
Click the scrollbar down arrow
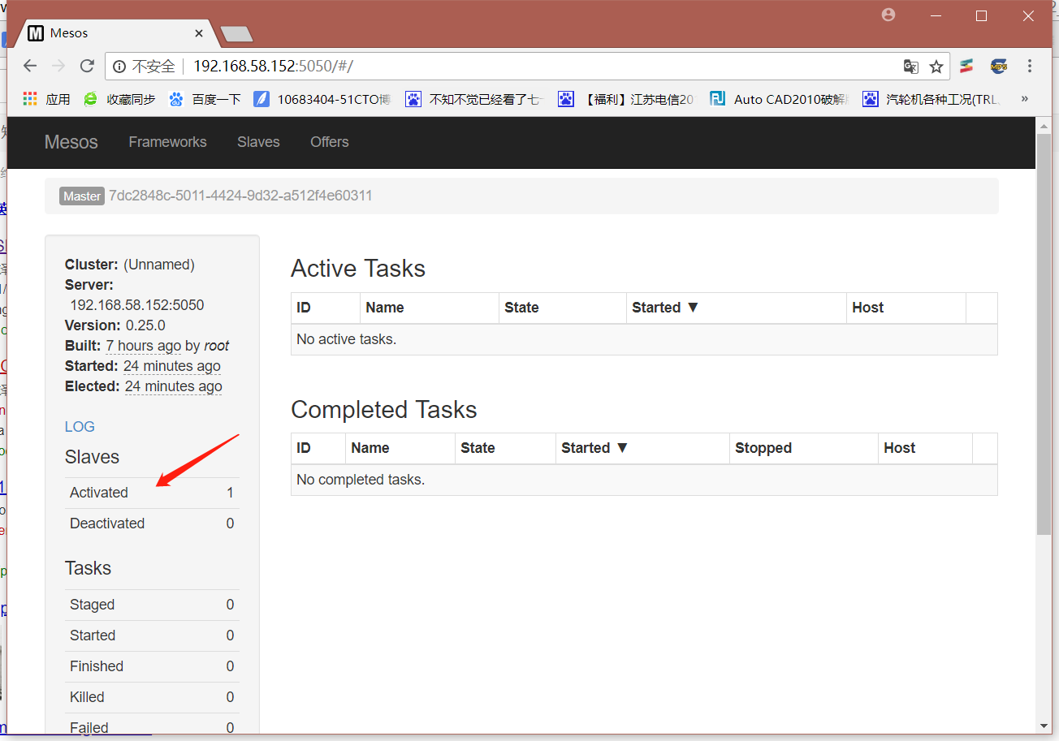[x=1044, y=726]
